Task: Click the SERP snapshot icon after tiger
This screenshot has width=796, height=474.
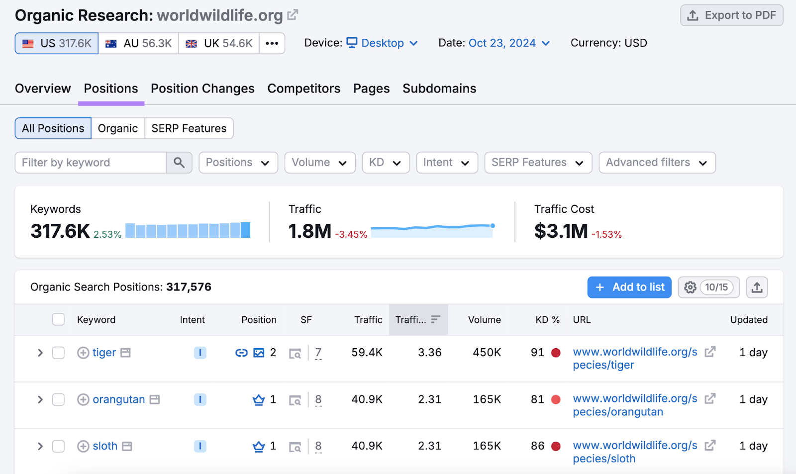Action: pyautogui.click(x=126, y=353)
